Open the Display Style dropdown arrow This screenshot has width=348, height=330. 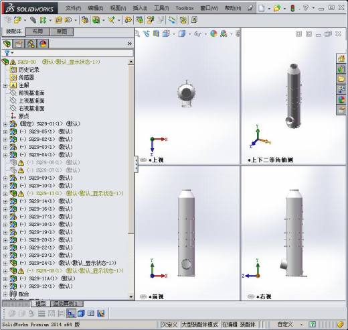coord(189,34)
